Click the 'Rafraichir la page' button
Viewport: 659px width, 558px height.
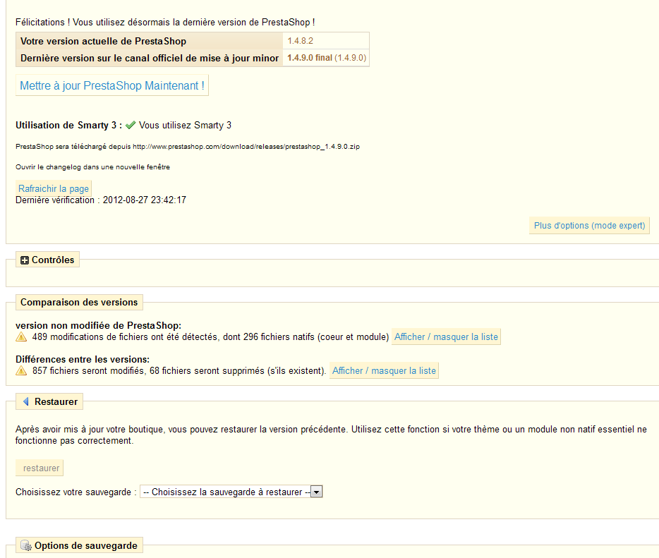click(54, 188)
